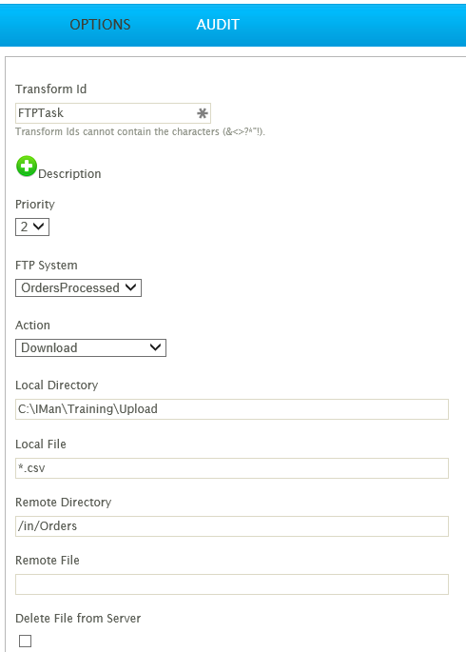Screen dimensions: 466x652
Task: Switch to the AUDIT tab
Action: 218,25
